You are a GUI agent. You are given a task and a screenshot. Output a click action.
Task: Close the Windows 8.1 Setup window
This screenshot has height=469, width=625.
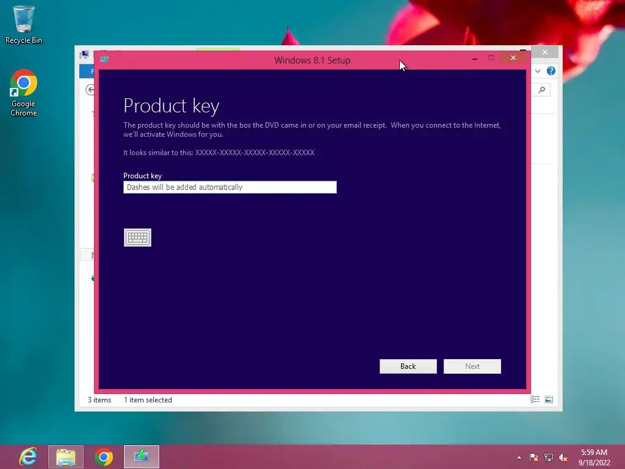pos(513,58)
